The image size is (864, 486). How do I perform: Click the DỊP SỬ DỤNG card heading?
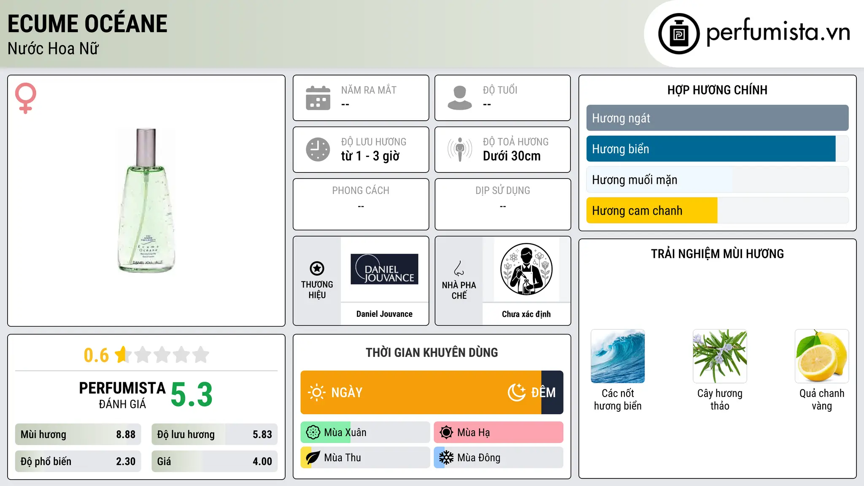tap(503, 191)
